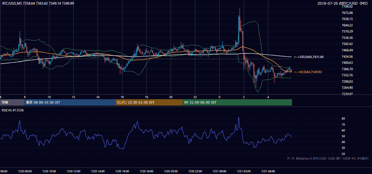The image size is (372, 174).
Task: Select the 早朝 session bar
Action: (x=12, y=102)
